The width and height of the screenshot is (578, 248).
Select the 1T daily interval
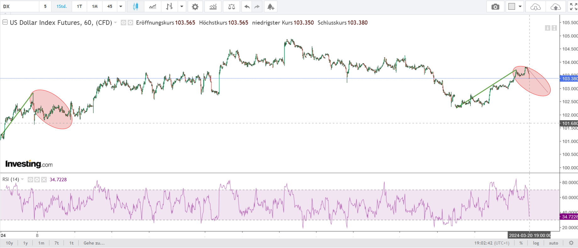[x=80, y=7]
